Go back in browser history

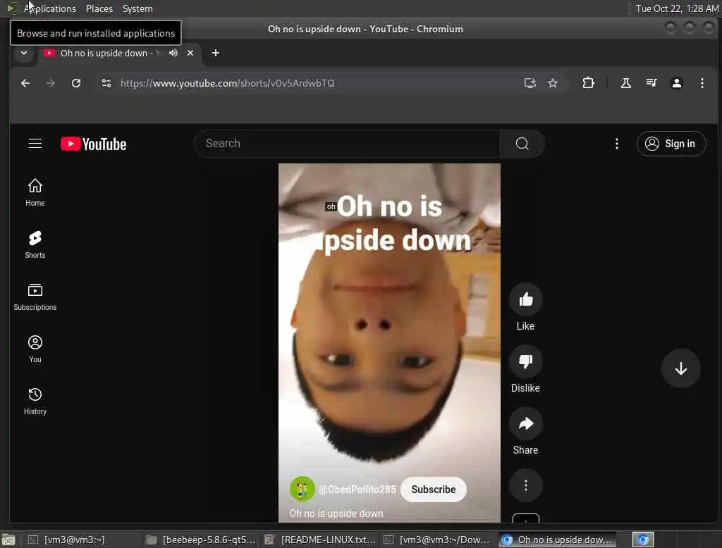25,83
